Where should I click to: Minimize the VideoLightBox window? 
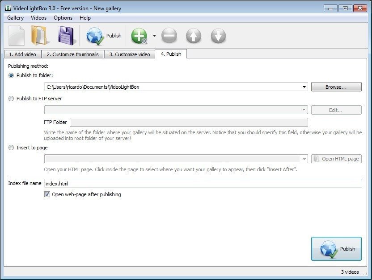pos(330,8)
